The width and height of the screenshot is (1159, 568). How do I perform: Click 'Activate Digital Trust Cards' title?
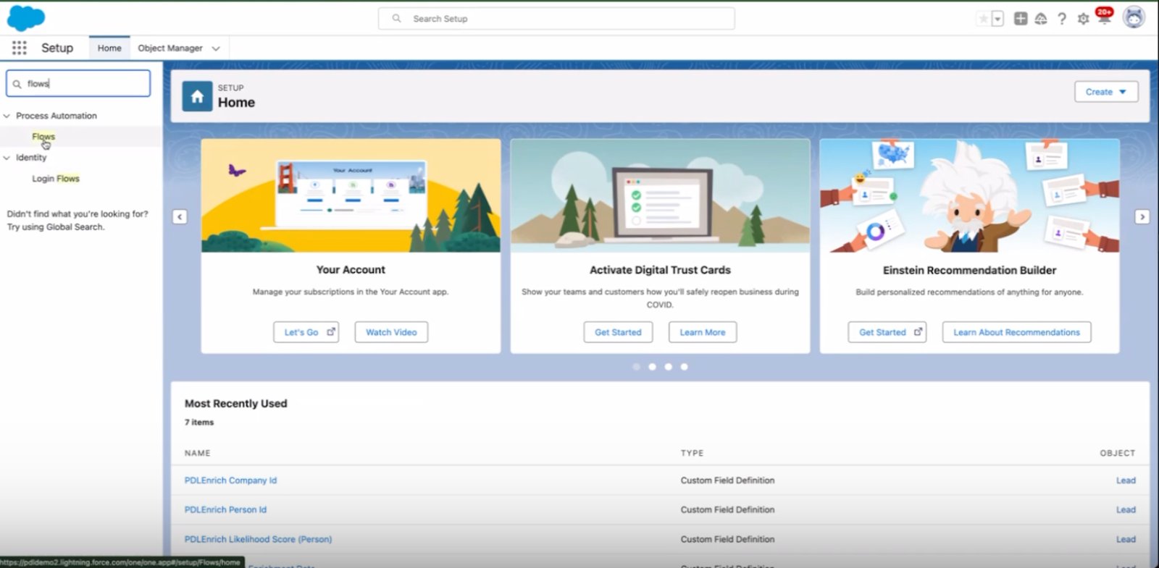[660, 270]
